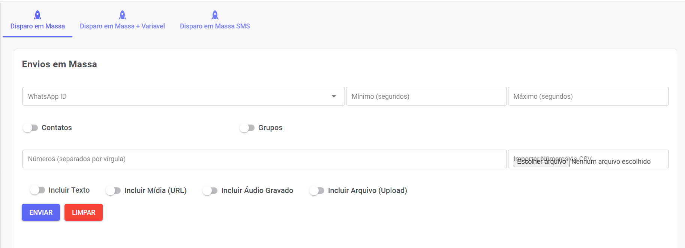Screen dimensions: 685x248
Task: Click rocket icon above Disparo em Massa + Variavel
Action: (122, 15)
